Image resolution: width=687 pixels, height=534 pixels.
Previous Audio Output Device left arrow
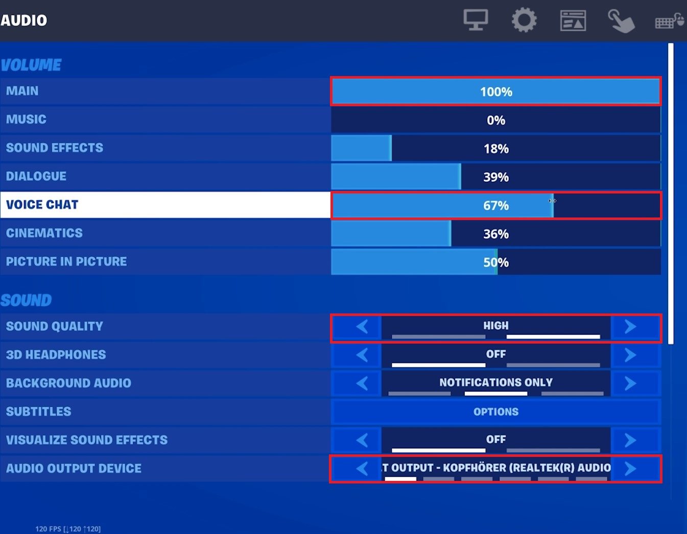coord(362,469)
